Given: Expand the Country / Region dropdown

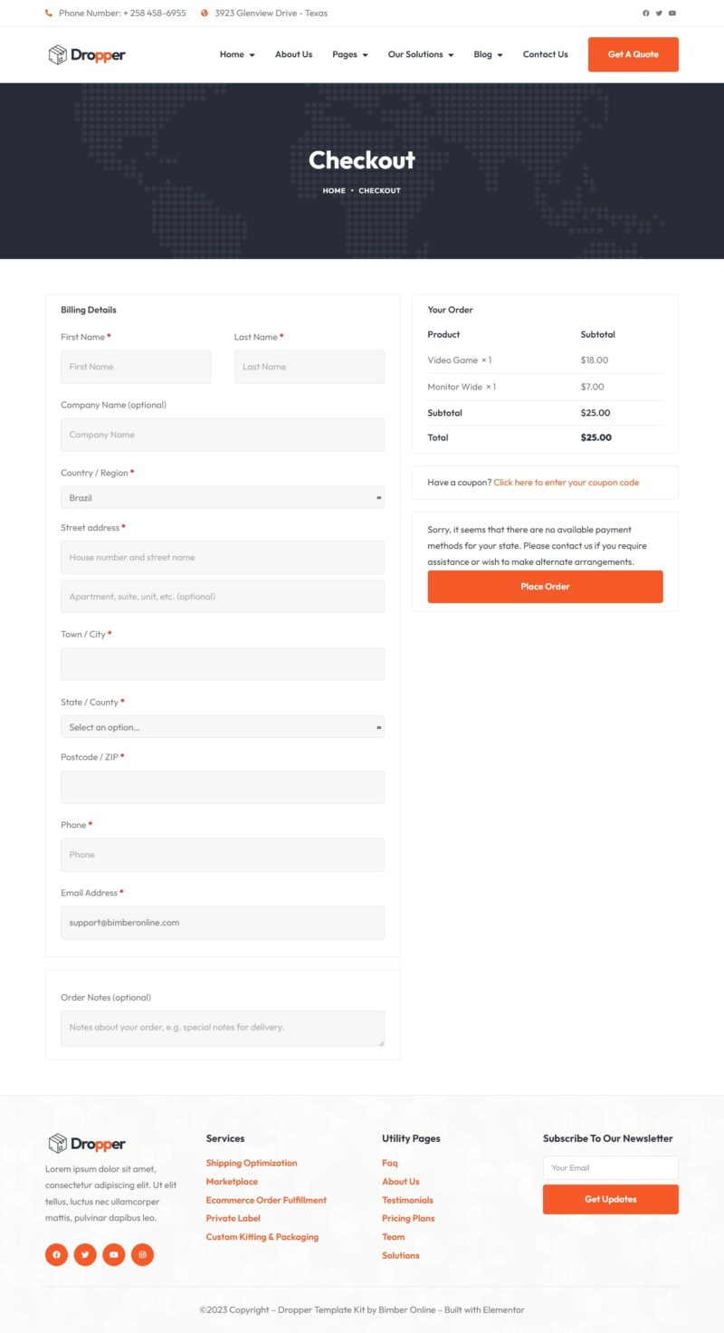Looking at the screenshot, I should 222,498.
